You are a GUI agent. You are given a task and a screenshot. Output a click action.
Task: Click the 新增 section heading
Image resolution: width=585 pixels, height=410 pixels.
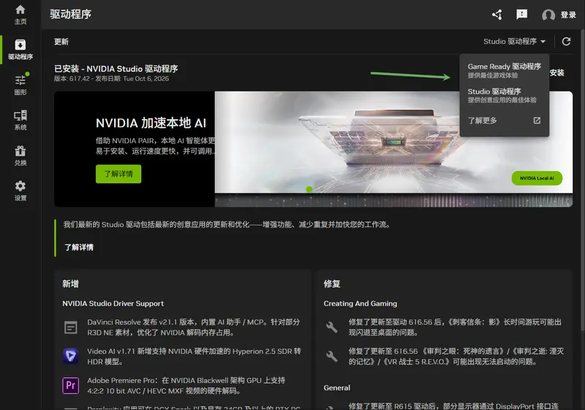tap(70, 284)
